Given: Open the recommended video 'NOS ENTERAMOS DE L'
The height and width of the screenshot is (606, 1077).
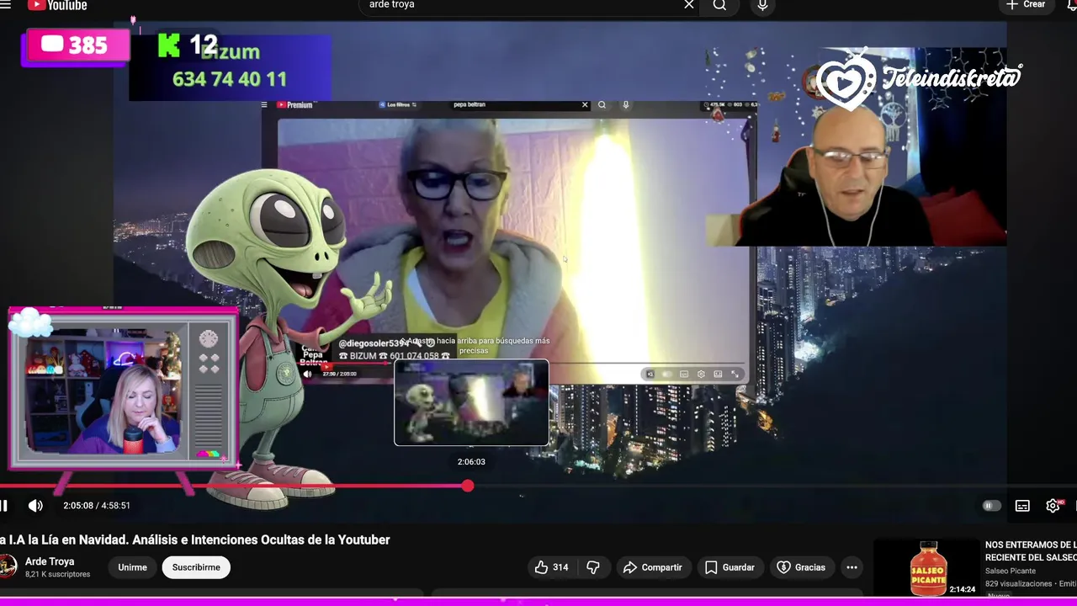Looking at the screenshot, I should click(x=1031, y=551).
